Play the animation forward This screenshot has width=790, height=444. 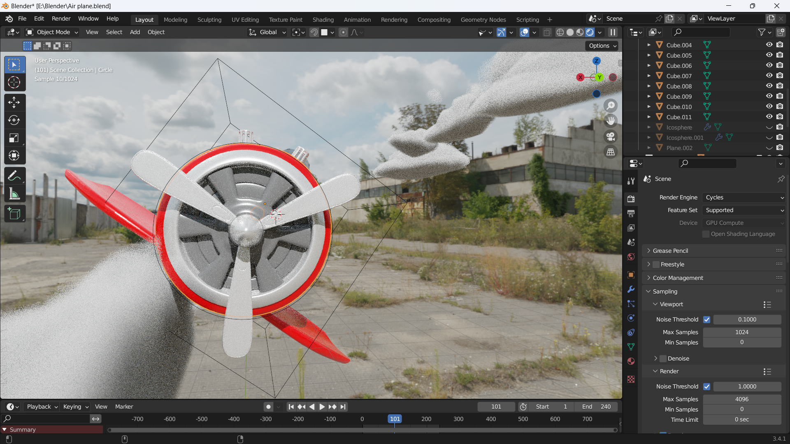point(322,407)
